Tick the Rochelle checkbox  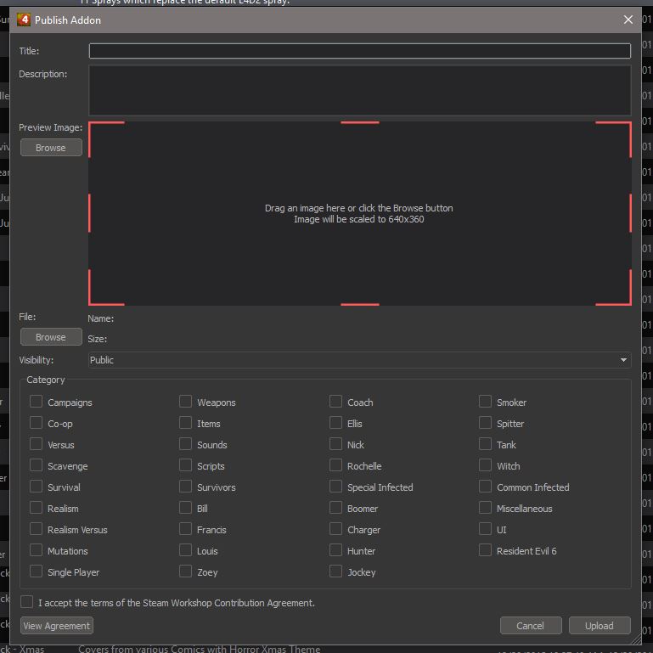pyautogui.click(x=335, y=465)
